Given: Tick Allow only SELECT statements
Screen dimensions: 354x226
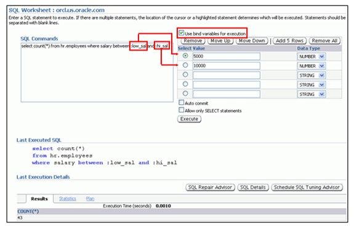Looking at the screenshot, I should click(181, 110).
